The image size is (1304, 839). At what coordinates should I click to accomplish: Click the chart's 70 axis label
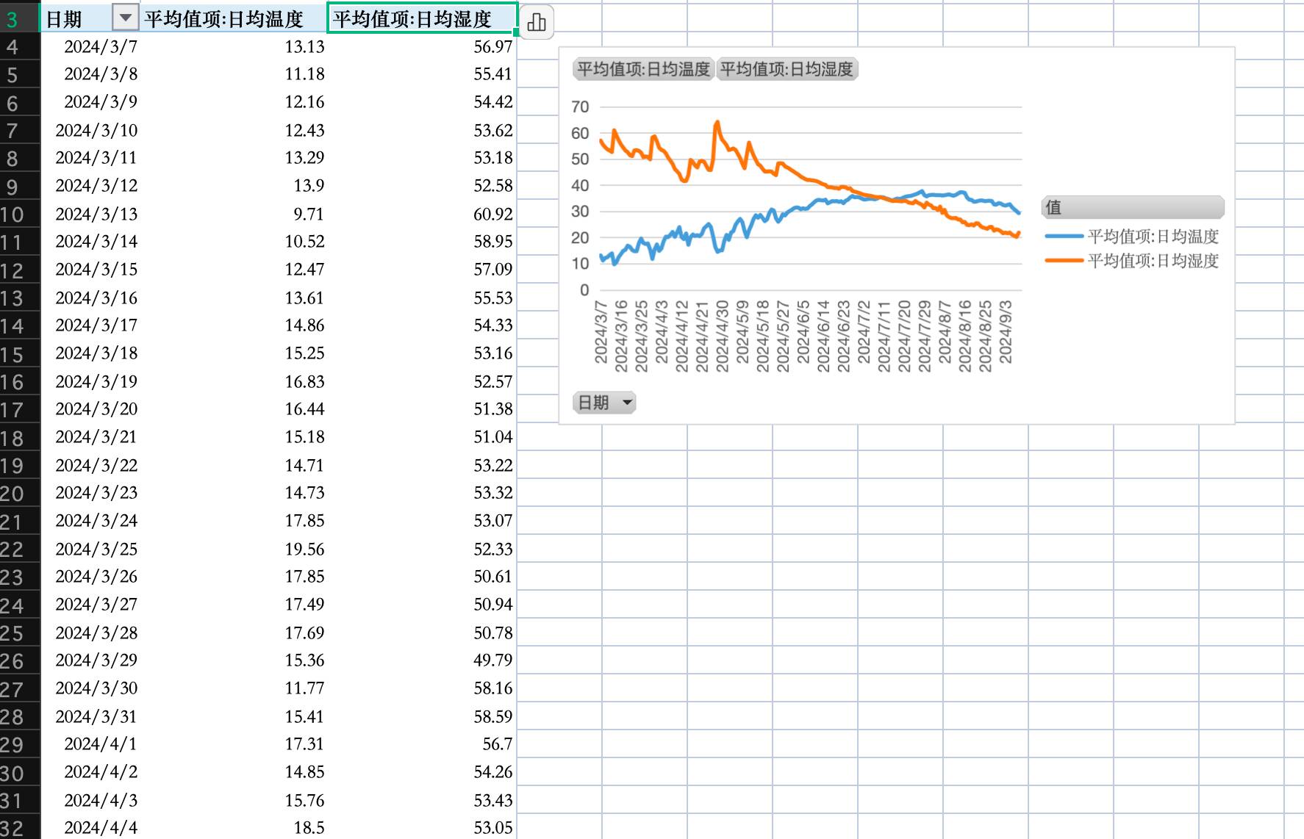click(x=580, y=107)
